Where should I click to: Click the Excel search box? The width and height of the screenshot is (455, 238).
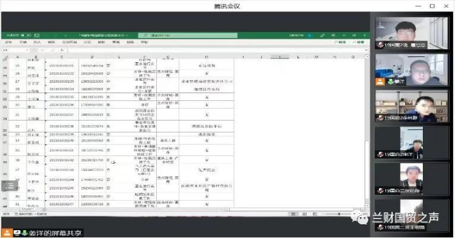(188, 35)
